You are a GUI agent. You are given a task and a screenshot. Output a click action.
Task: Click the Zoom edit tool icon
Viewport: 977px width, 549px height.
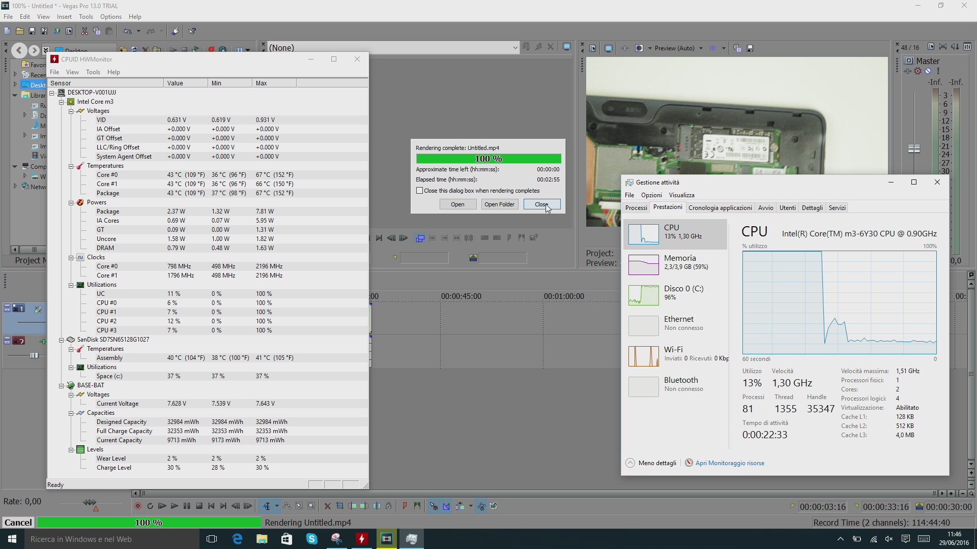click(311, 506)
